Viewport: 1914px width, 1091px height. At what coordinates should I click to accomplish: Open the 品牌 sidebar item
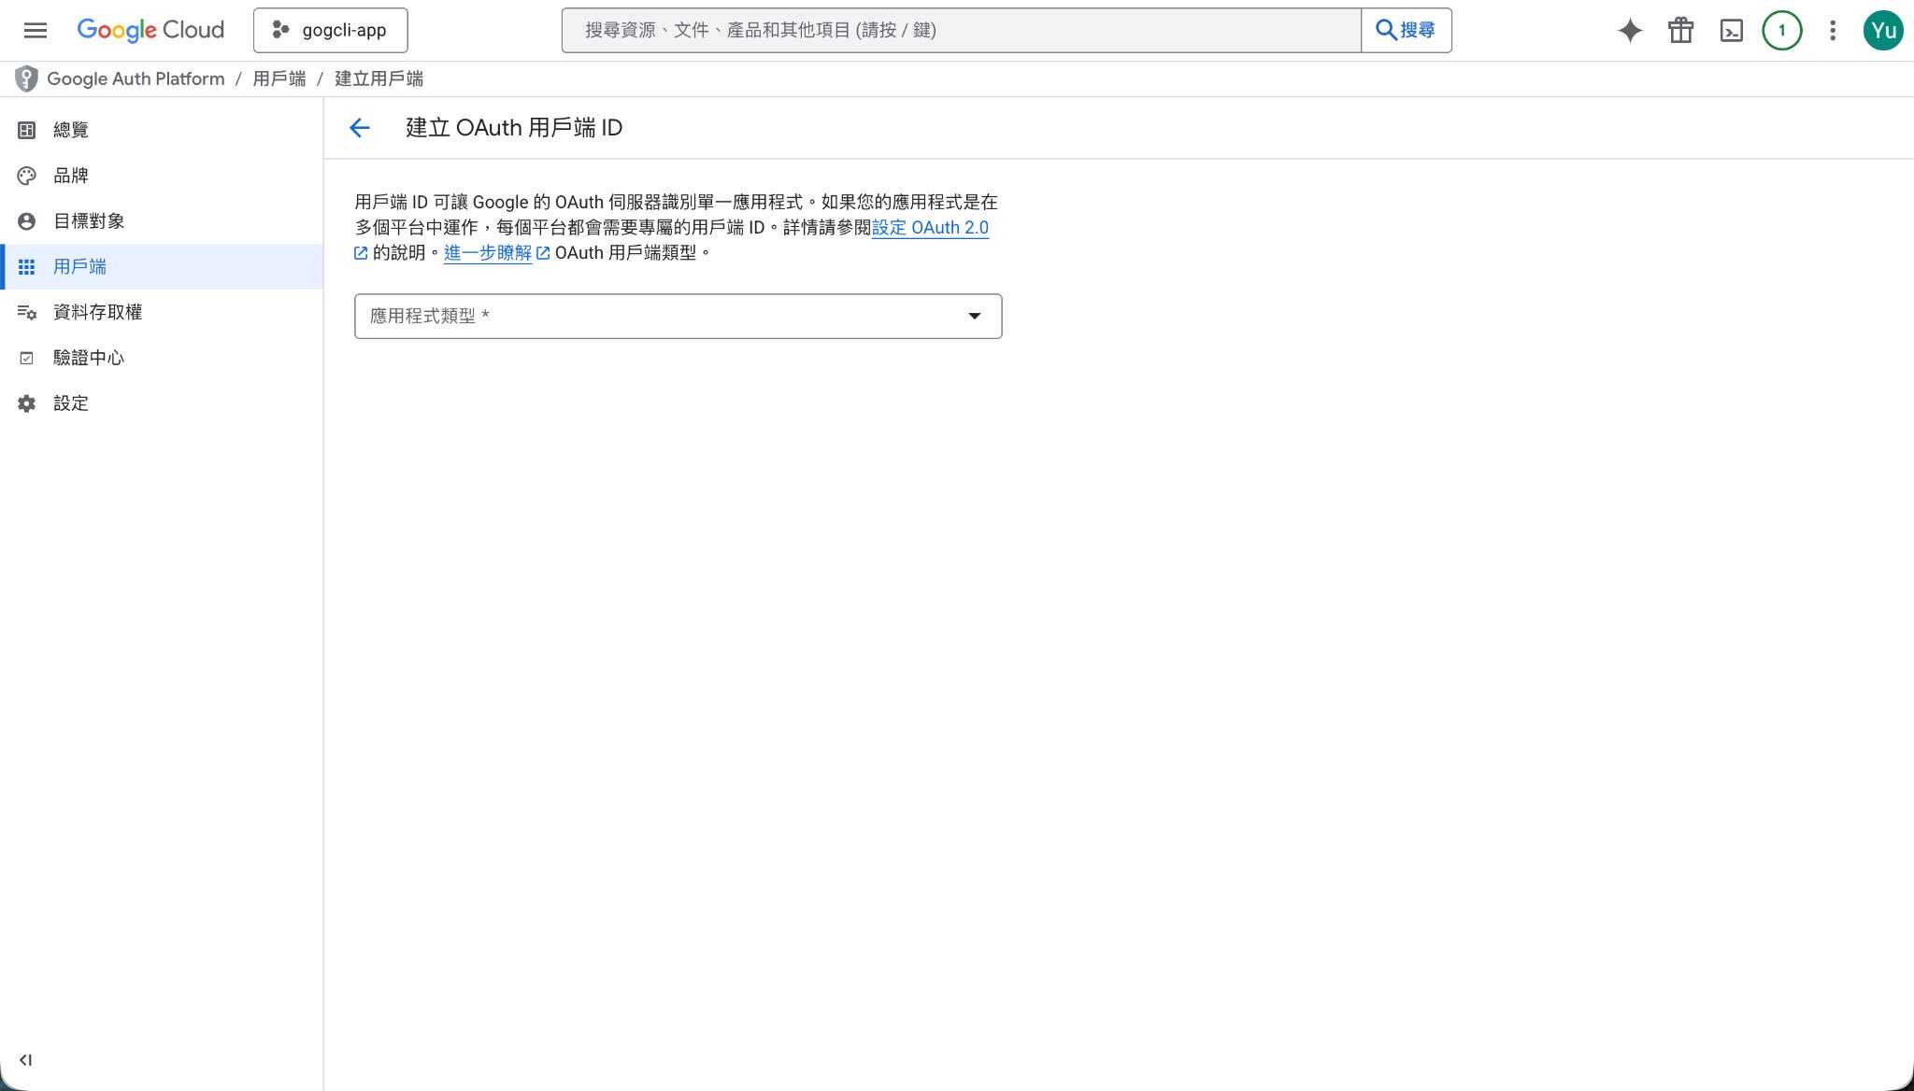pos(71,176)
